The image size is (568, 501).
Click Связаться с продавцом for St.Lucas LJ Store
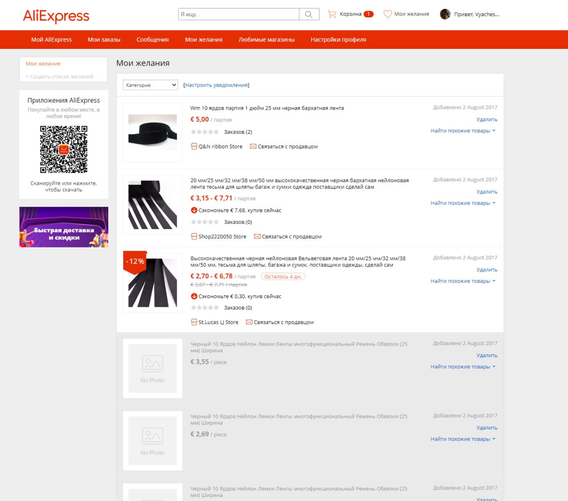click(284, 322)
